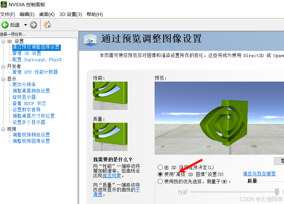
Task: Click the large 3D logo preview
Action: [x=219, y=118]
